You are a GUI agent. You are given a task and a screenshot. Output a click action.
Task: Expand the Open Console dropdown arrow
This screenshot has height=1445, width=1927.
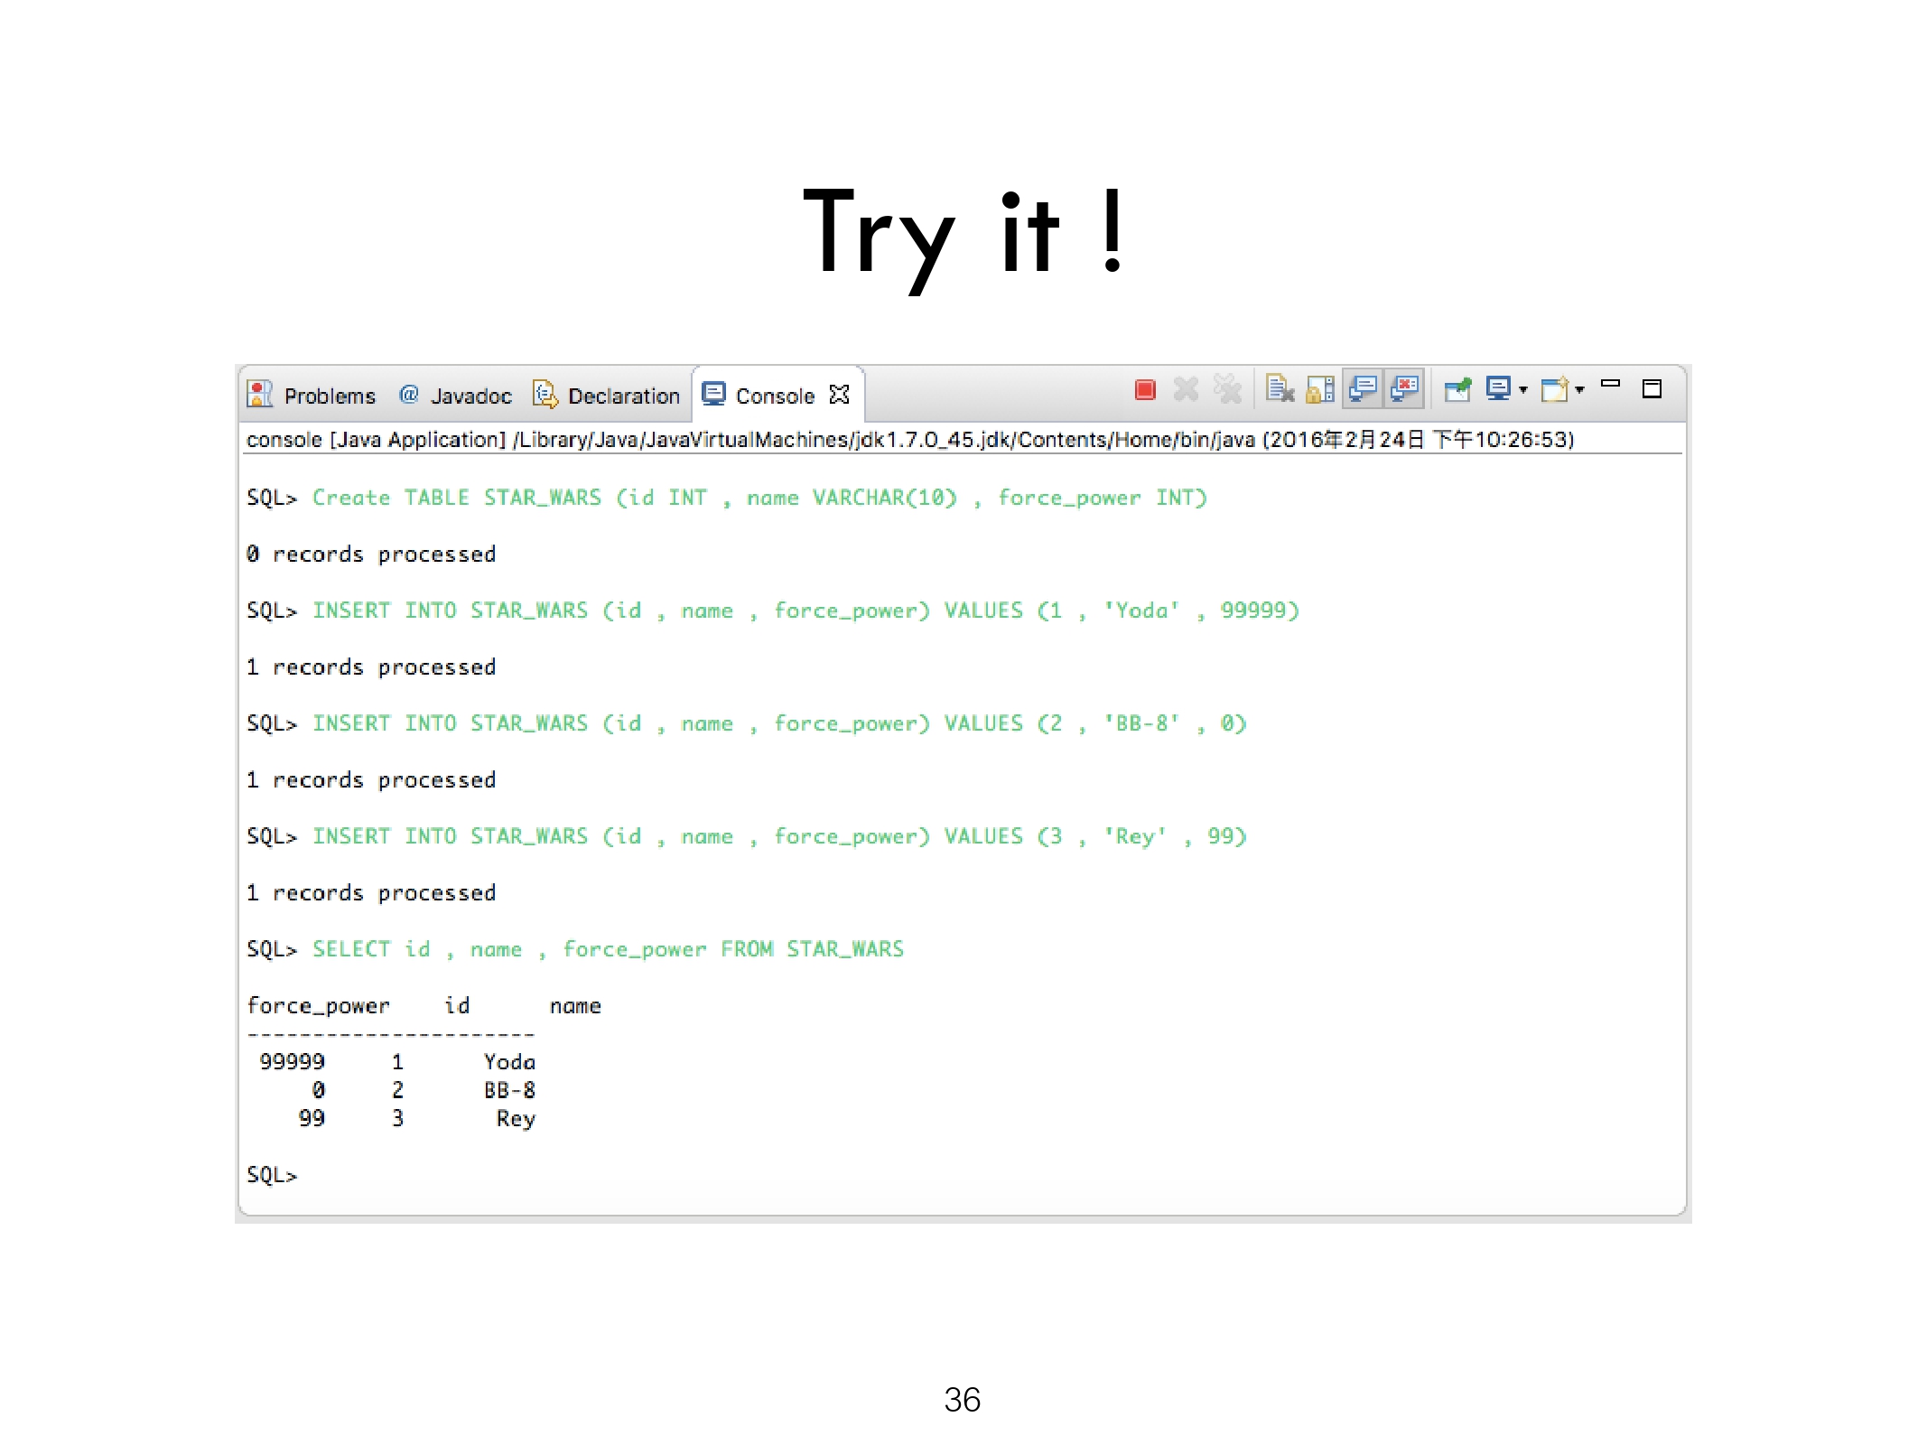(x=1579, y=391)
